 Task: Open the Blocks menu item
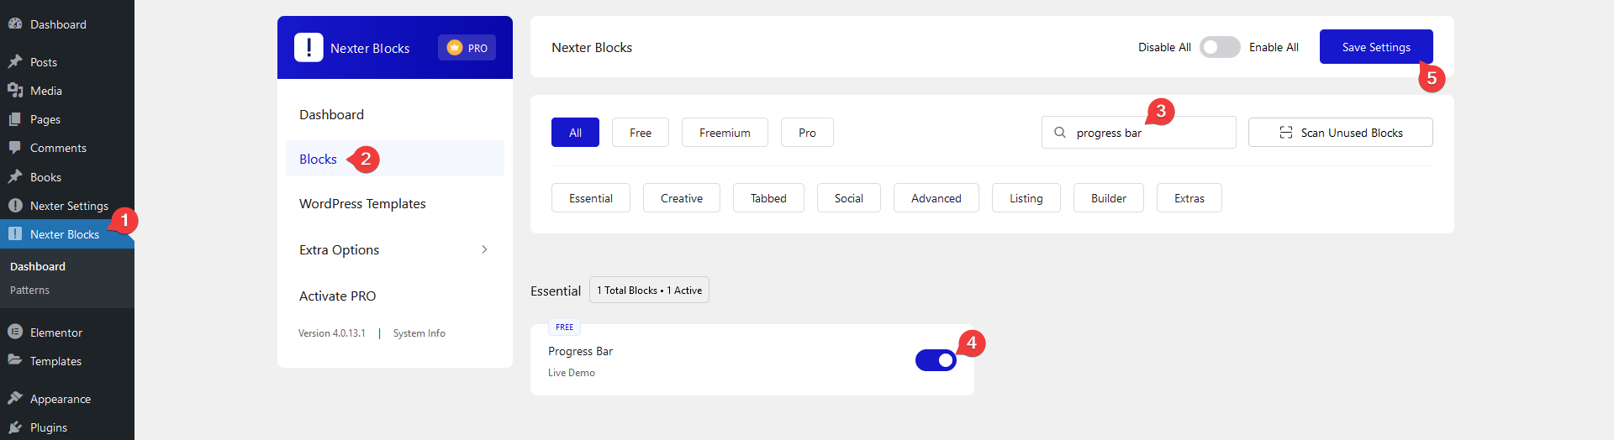click(318, 159)
